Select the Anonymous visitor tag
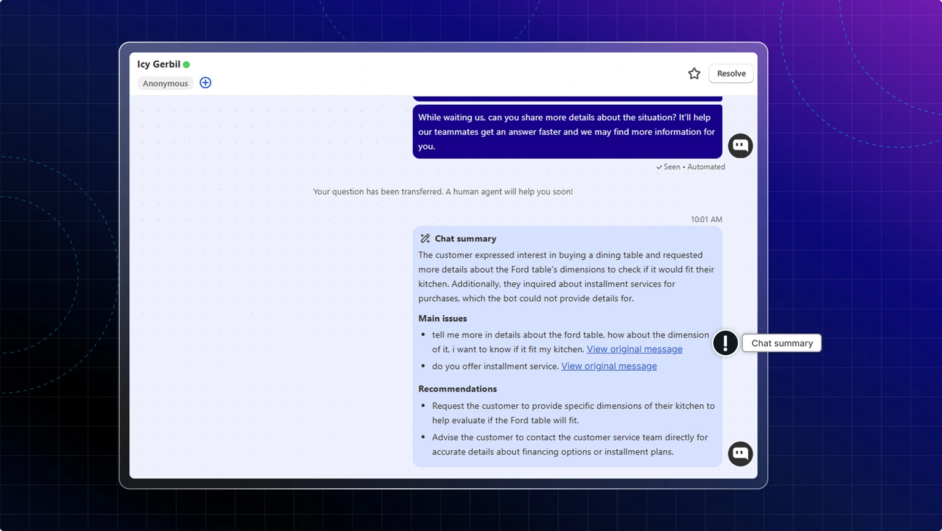This screenshot has width=942, height=531. pos(165,83)
